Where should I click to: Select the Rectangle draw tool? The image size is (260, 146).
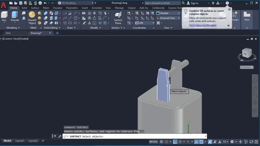70,23
